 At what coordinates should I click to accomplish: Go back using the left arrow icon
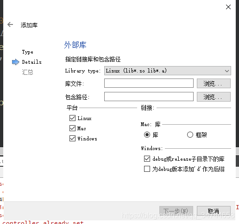click(x=10, y=24)
